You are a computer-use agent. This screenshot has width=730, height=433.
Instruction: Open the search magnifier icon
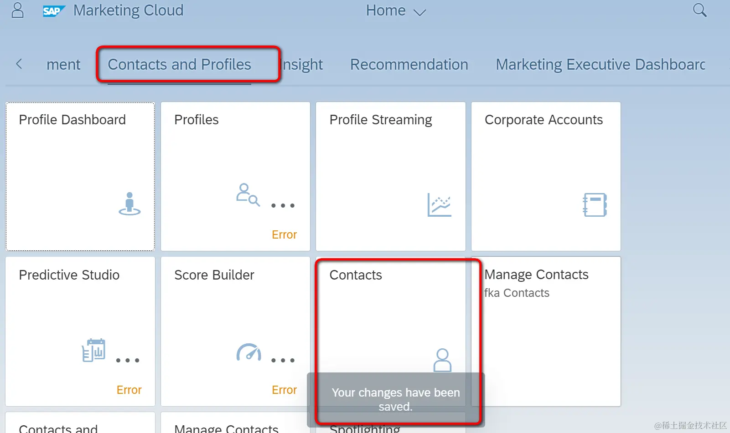click(699, 10)
